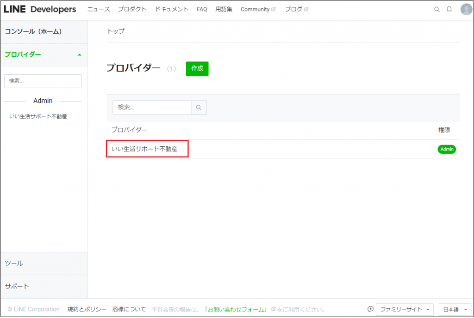The height and width of the screenshot is (318, 474).
Task: Open いい生活サポート不動産 in the provider table
Action: [x=144, y=149]
